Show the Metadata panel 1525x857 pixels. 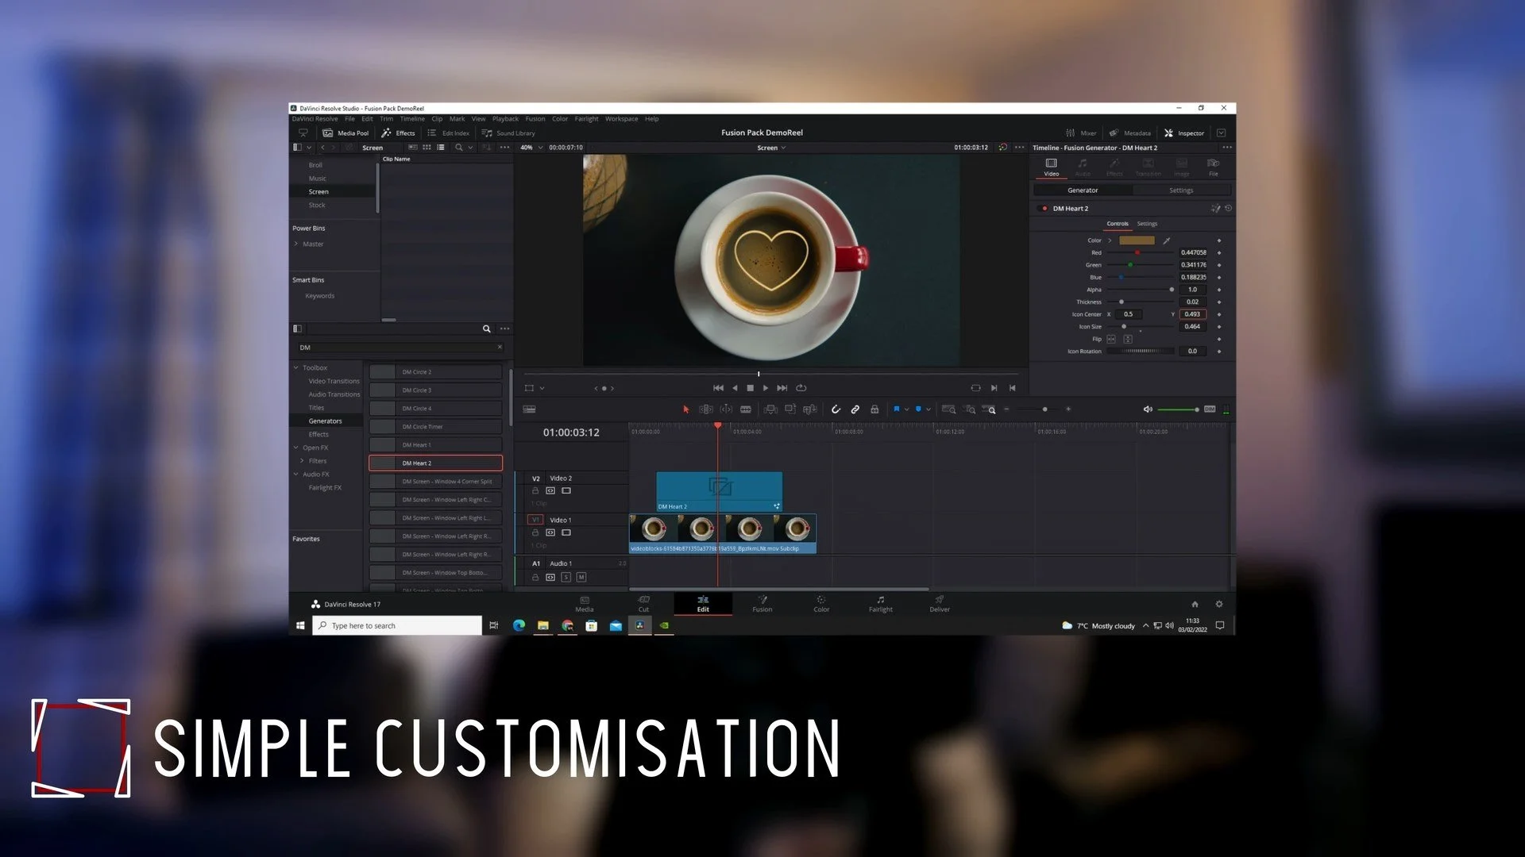coord(1129,133)
